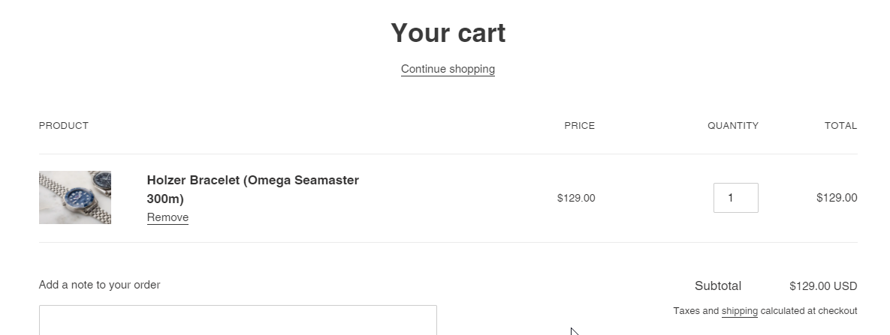
Task: Click the TOTAL column header
Action: pyautogui.click(x=840, y=126)
